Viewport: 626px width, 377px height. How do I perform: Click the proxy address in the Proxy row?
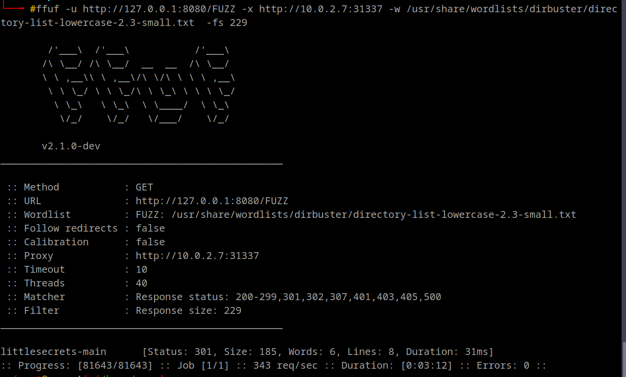click(197, 256)
